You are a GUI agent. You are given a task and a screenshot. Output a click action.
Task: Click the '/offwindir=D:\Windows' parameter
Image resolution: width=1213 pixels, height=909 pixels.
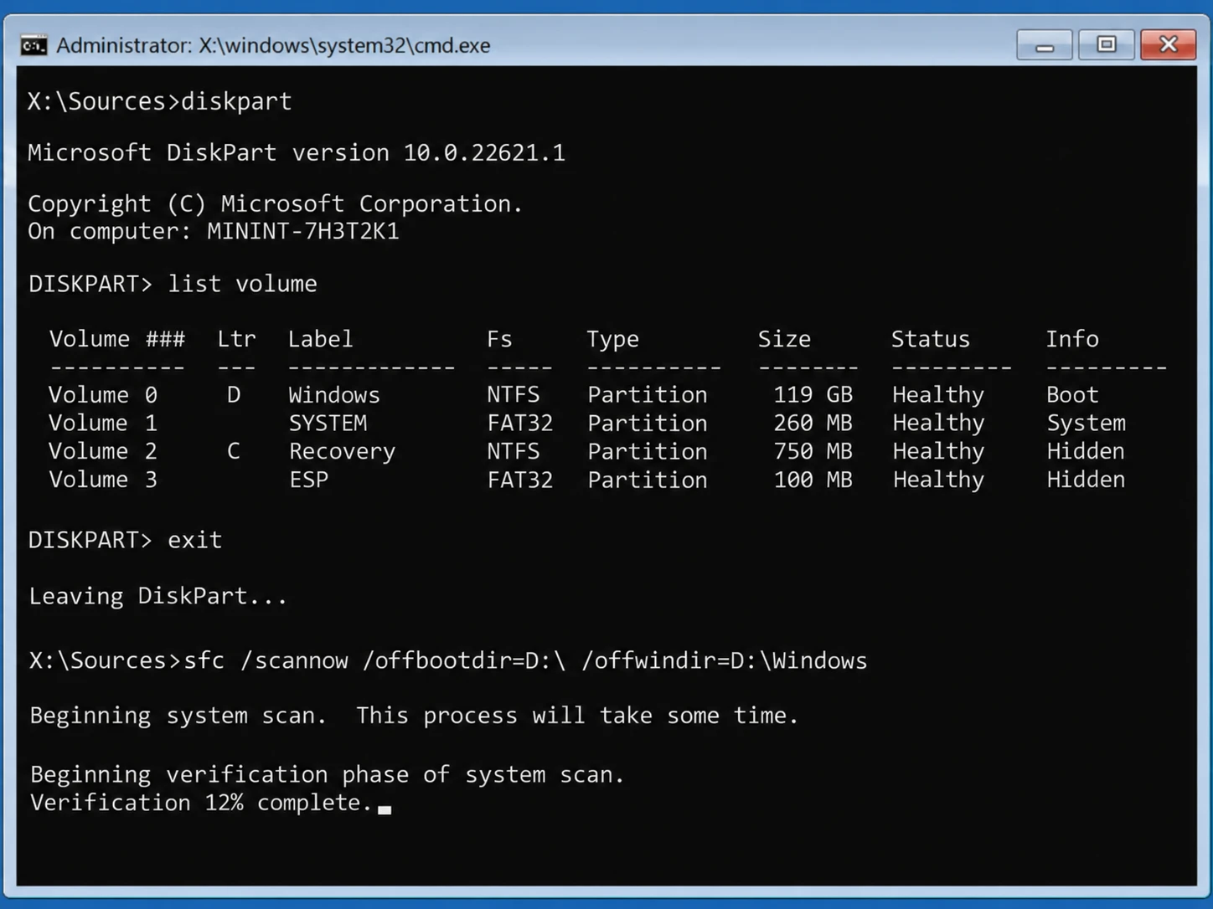(725, 660)
